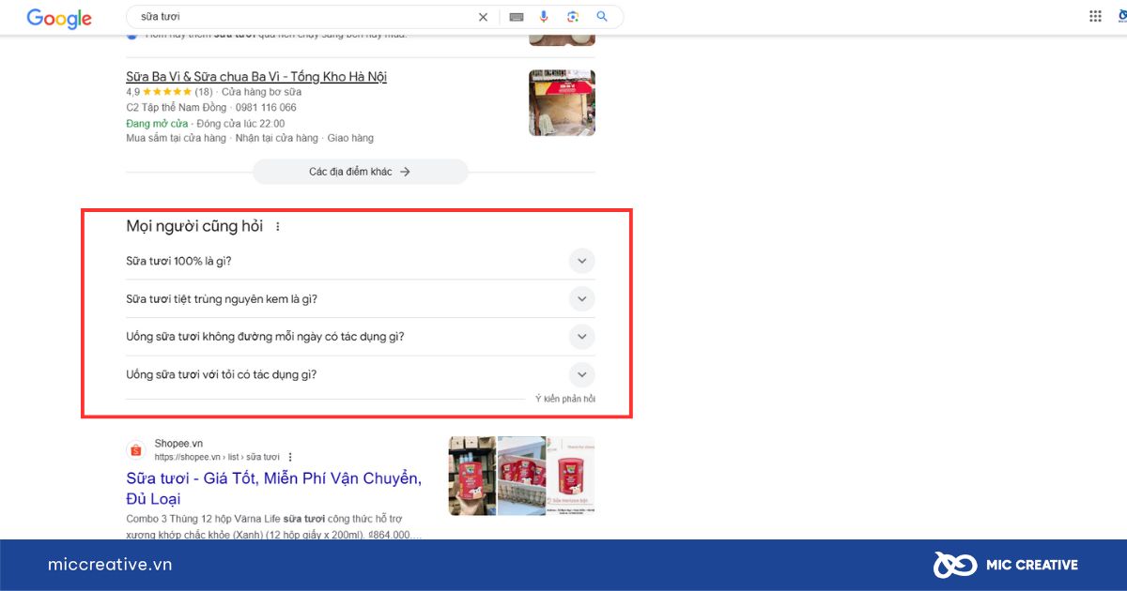
Task: Start voice search with microphone icon
Action: click(x=544, y=17)
